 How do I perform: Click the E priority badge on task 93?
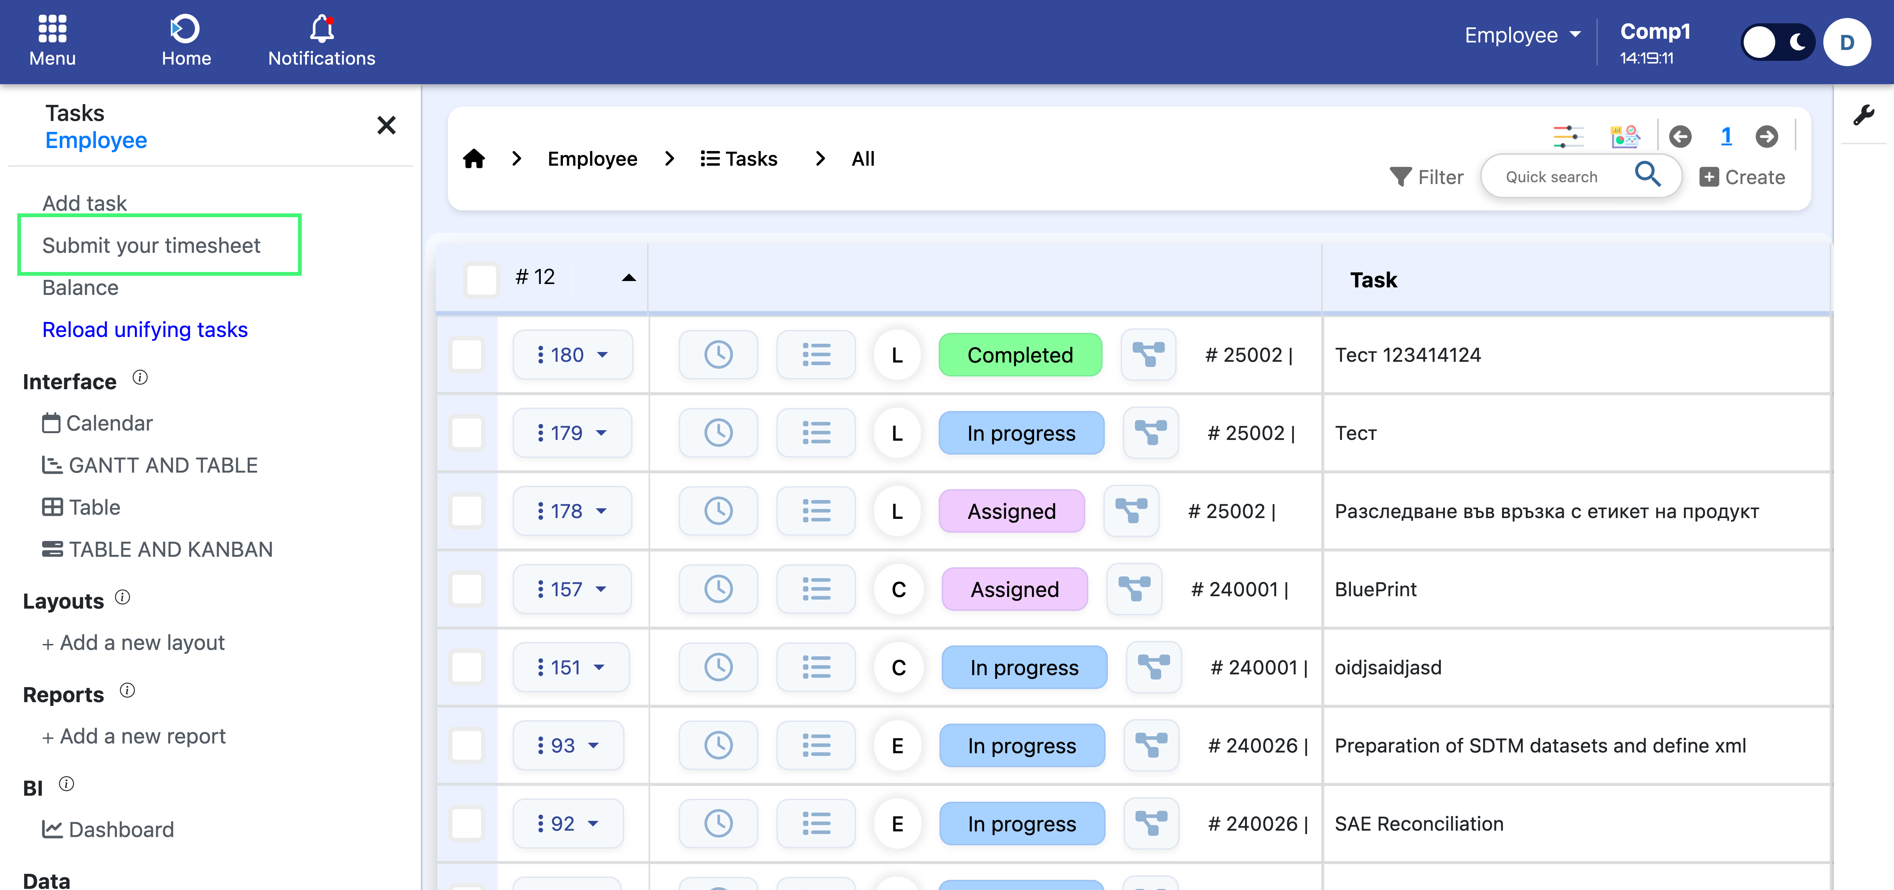coord(897,745)
